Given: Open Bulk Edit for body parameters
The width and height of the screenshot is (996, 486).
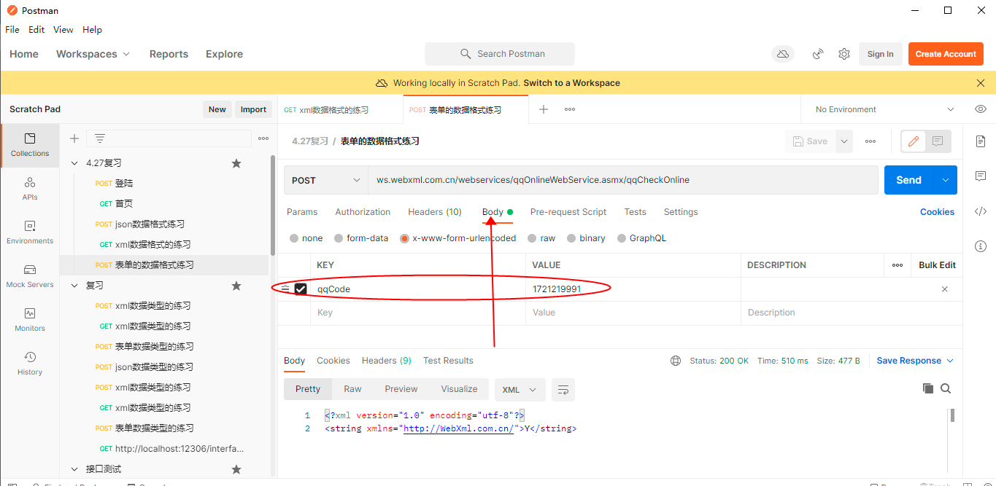Looking at the screenshot, I should 937,265.
